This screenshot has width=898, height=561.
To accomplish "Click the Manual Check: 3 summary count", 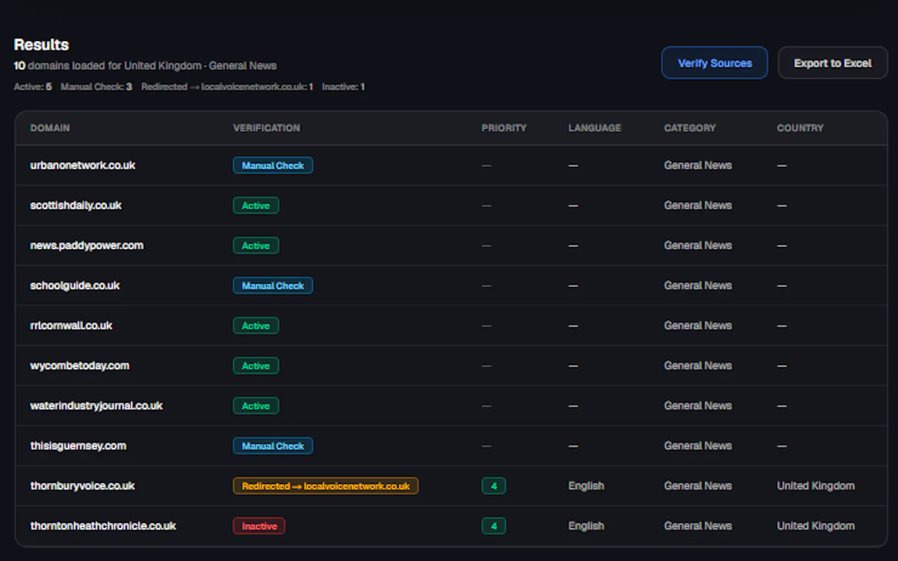I will click(x=97, y=86).
